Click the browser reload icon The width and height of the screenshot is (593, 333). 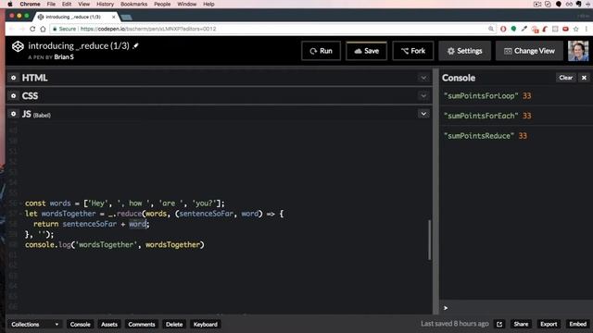[x=32, y=29]
